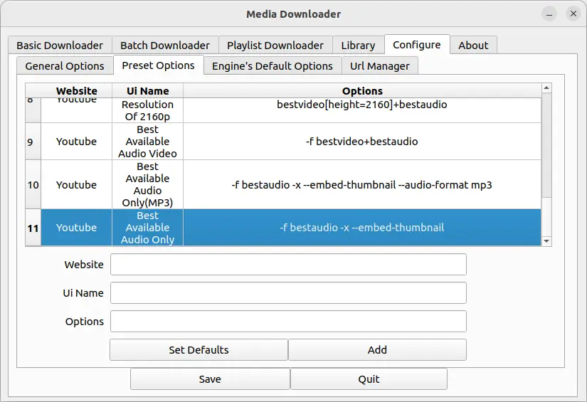Show the About tab

point(473,45)
